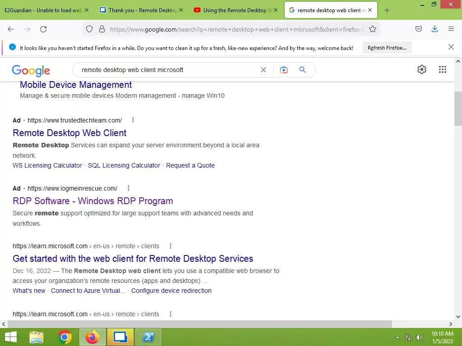The height and width of the screenshot is (346, 462).
Task: Close the YouTube Remote Desktop tab
Action: point(276,10)
